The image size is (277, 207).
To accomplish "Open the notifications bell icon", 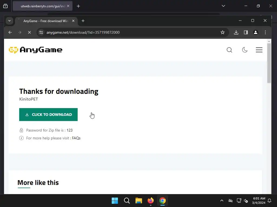I will (x=270, y=201).
